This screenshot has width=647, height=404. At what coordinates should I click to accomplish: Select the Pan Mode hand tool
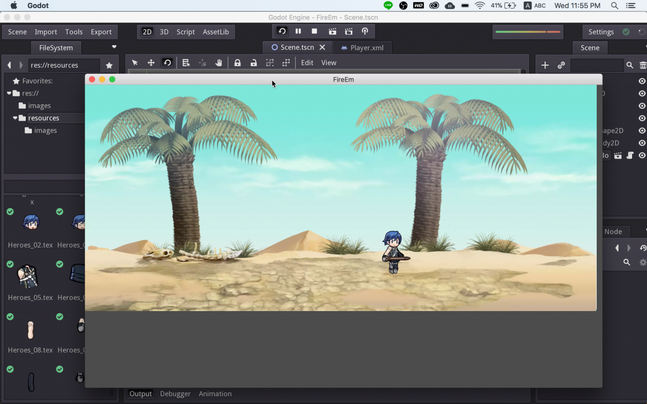point(218,63)
